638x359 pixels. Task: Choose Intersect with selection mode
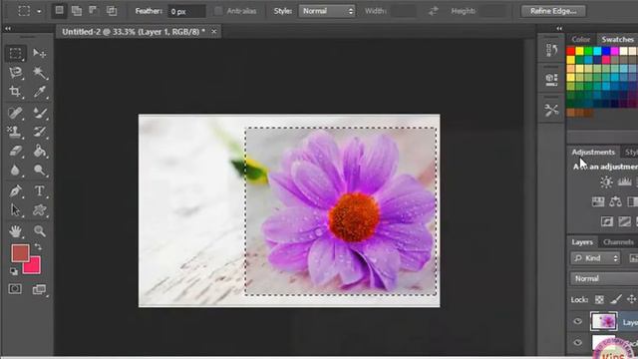[x=112, y=11]
